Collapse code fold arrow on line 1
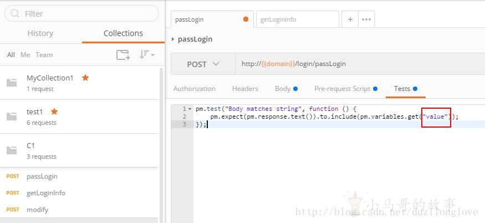The width and height of the screenshot is (485, 223). coord(190,109)
